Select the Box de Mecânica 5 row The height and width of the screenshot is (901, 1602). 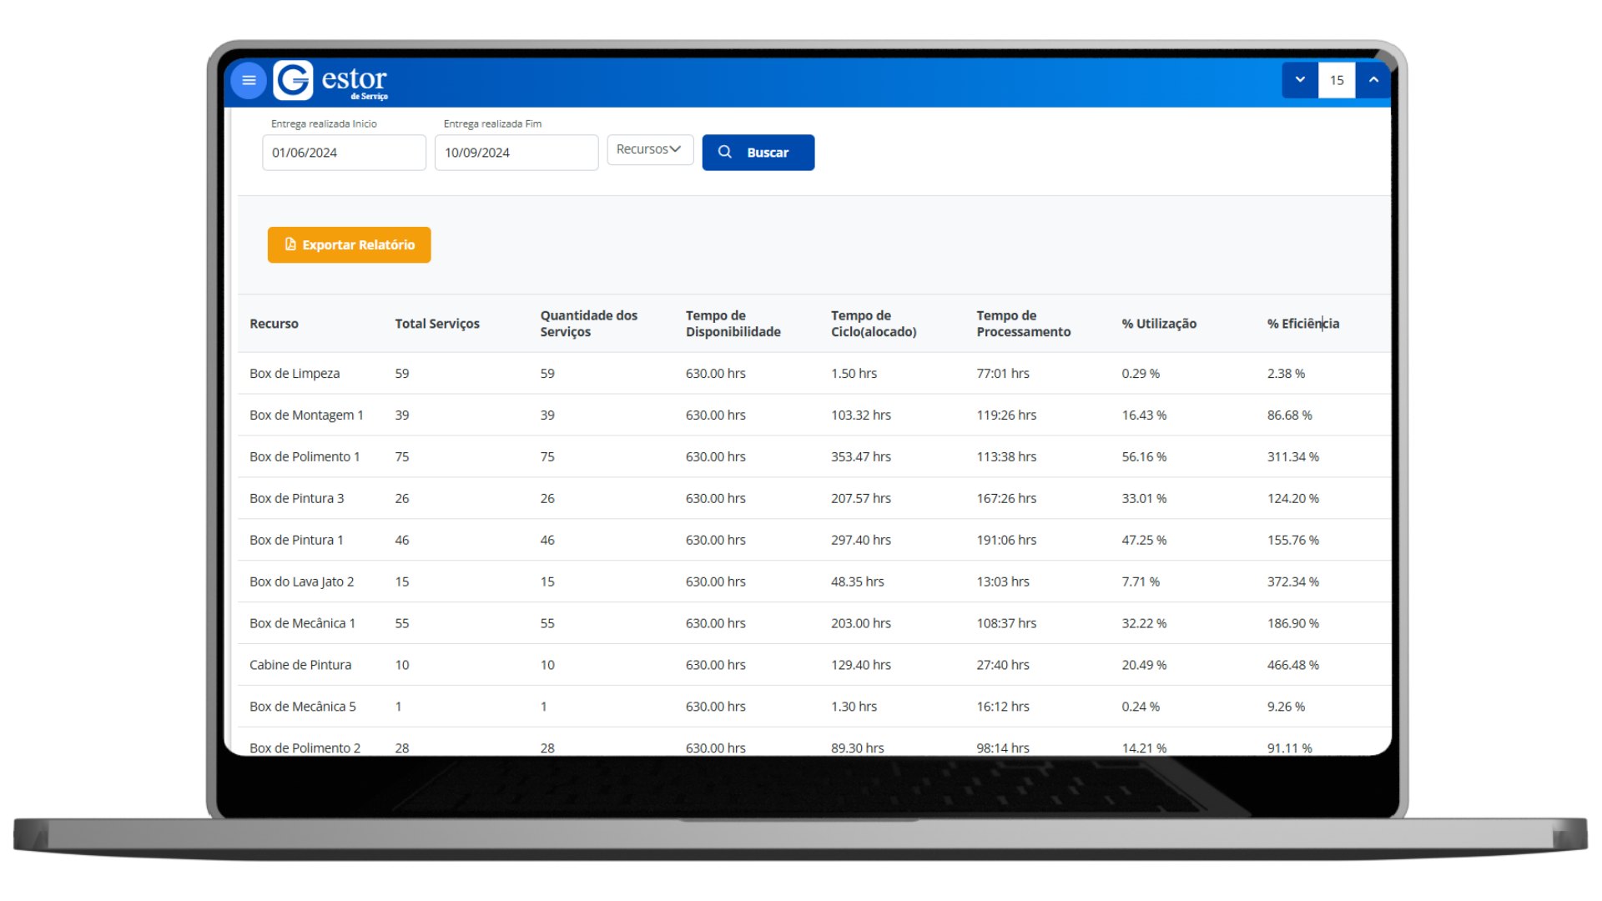pyautogui.click(x=814, y=707)
